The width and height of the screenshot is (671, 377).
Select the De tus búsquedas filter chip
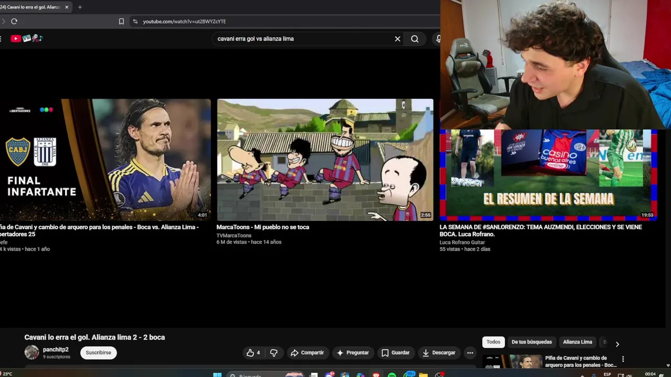(532, 342)
